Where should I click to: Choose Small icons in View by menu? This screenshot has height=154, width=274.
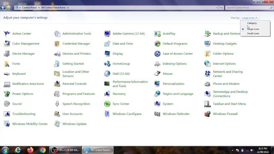[253, 33]
